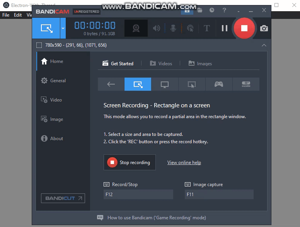The image size is (300, 227).
Task: Select around mouse recording mode icon
Action: coord(192,84)
